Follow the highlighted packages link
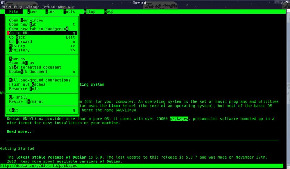290x169 pixels. [179, 119]
